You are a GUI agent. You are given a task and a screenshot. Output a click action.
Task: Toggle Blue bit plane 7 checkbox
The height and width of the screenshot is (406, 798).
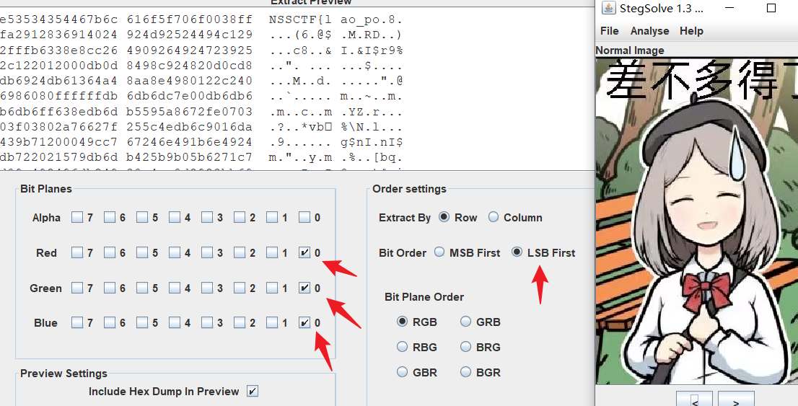77,322
